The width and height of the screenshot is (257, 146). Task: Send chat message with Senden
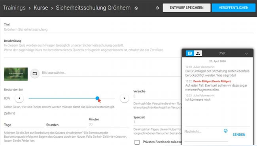239,135
